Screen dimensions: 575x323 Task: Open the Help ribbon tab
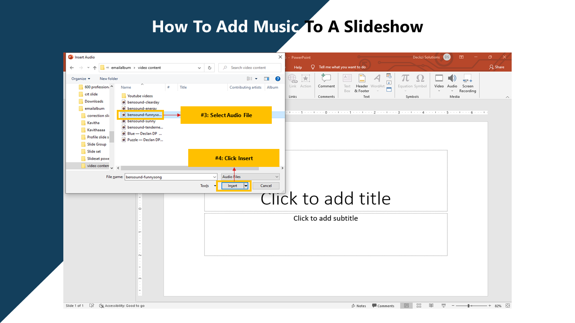[298, 67]
